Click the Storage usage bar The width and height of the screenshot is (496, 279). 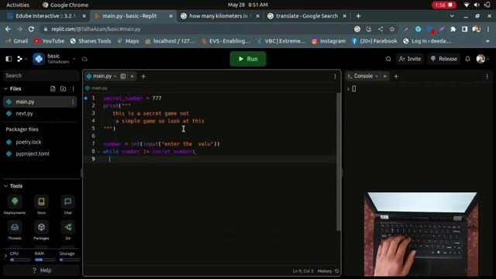[69, 260]
